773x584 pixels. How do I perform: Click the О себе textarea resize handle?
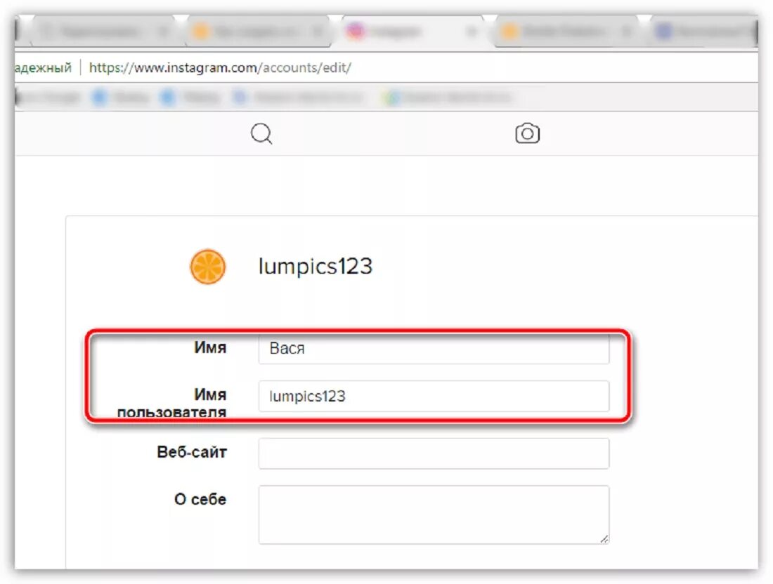coord(604,539)
